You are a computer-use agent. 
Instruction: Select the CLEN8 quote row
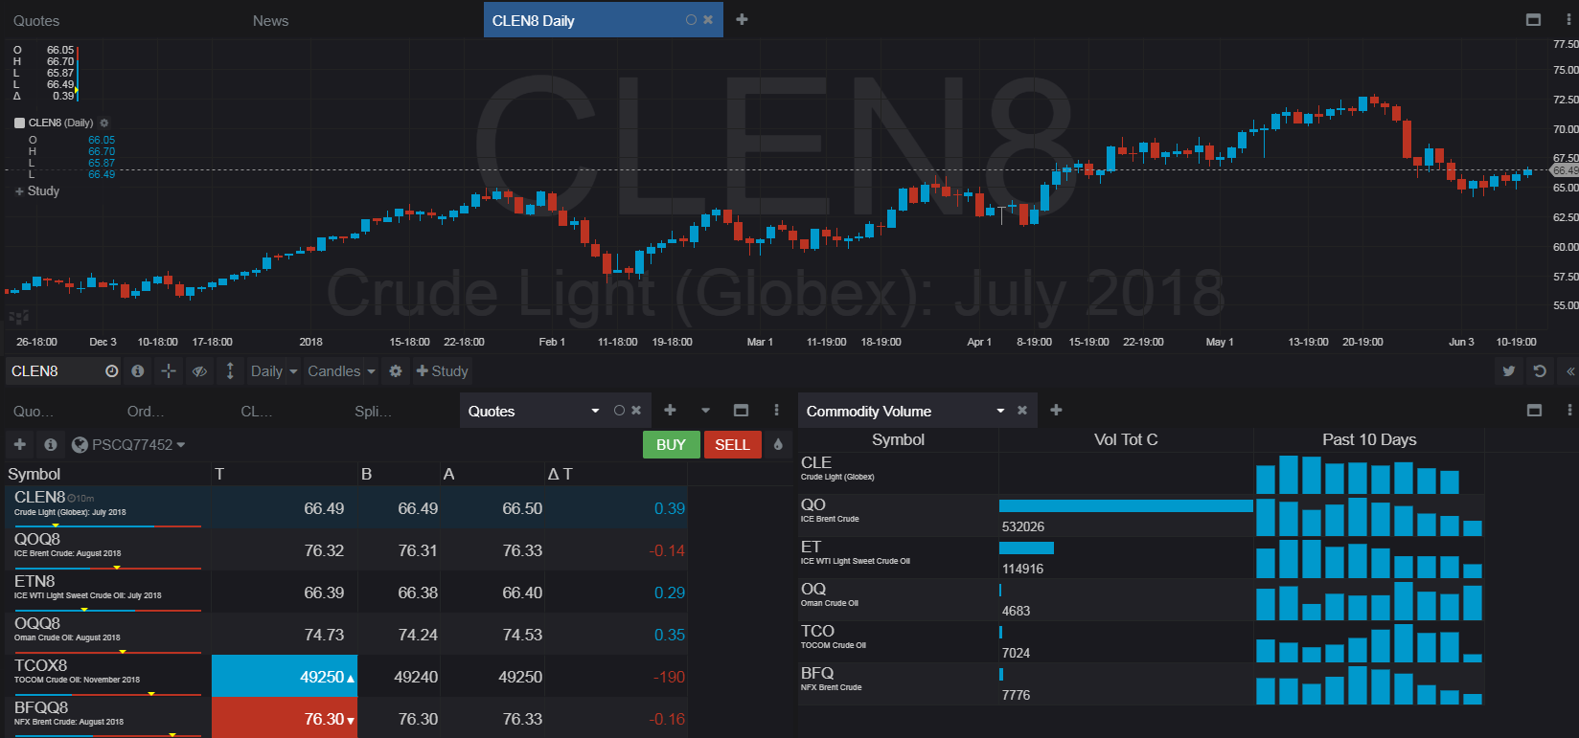click(x=347, y=507)
